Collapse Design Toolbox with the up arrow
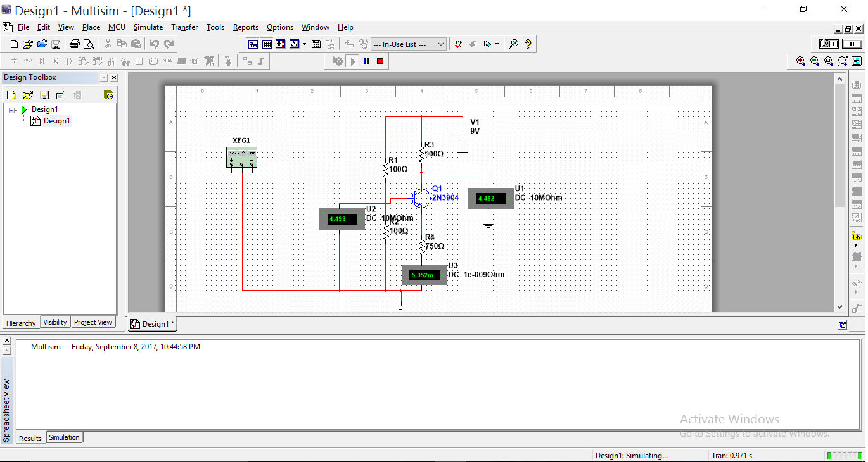The width and height of the screenshot is (868, 462). click(x=103, y=78)
